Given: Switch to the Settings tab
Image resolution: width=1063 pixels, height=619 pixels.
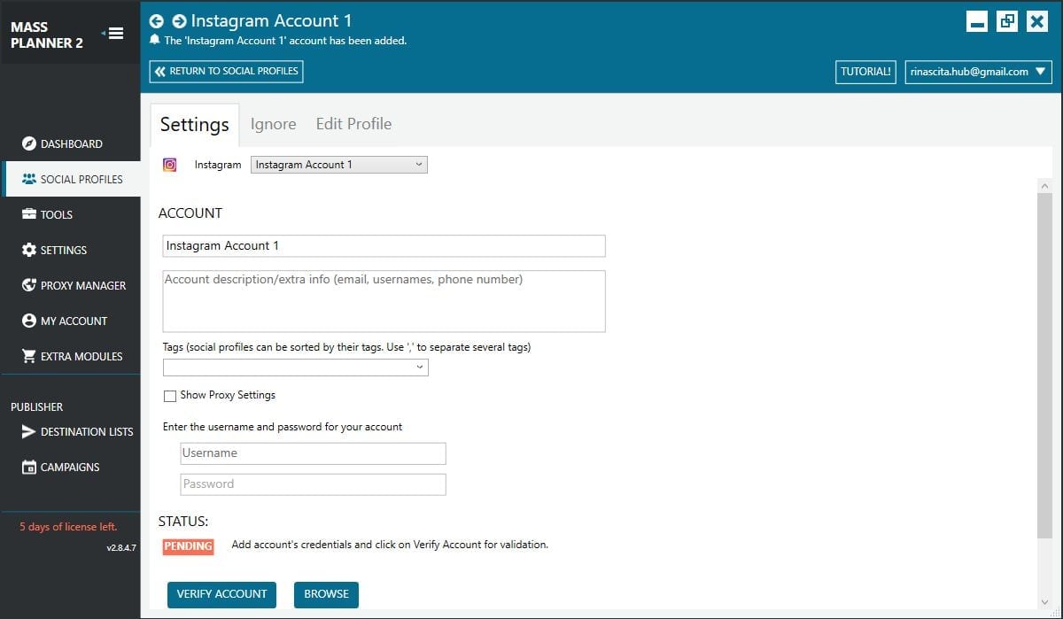Looking at the screenshot, I should [195, 125].
